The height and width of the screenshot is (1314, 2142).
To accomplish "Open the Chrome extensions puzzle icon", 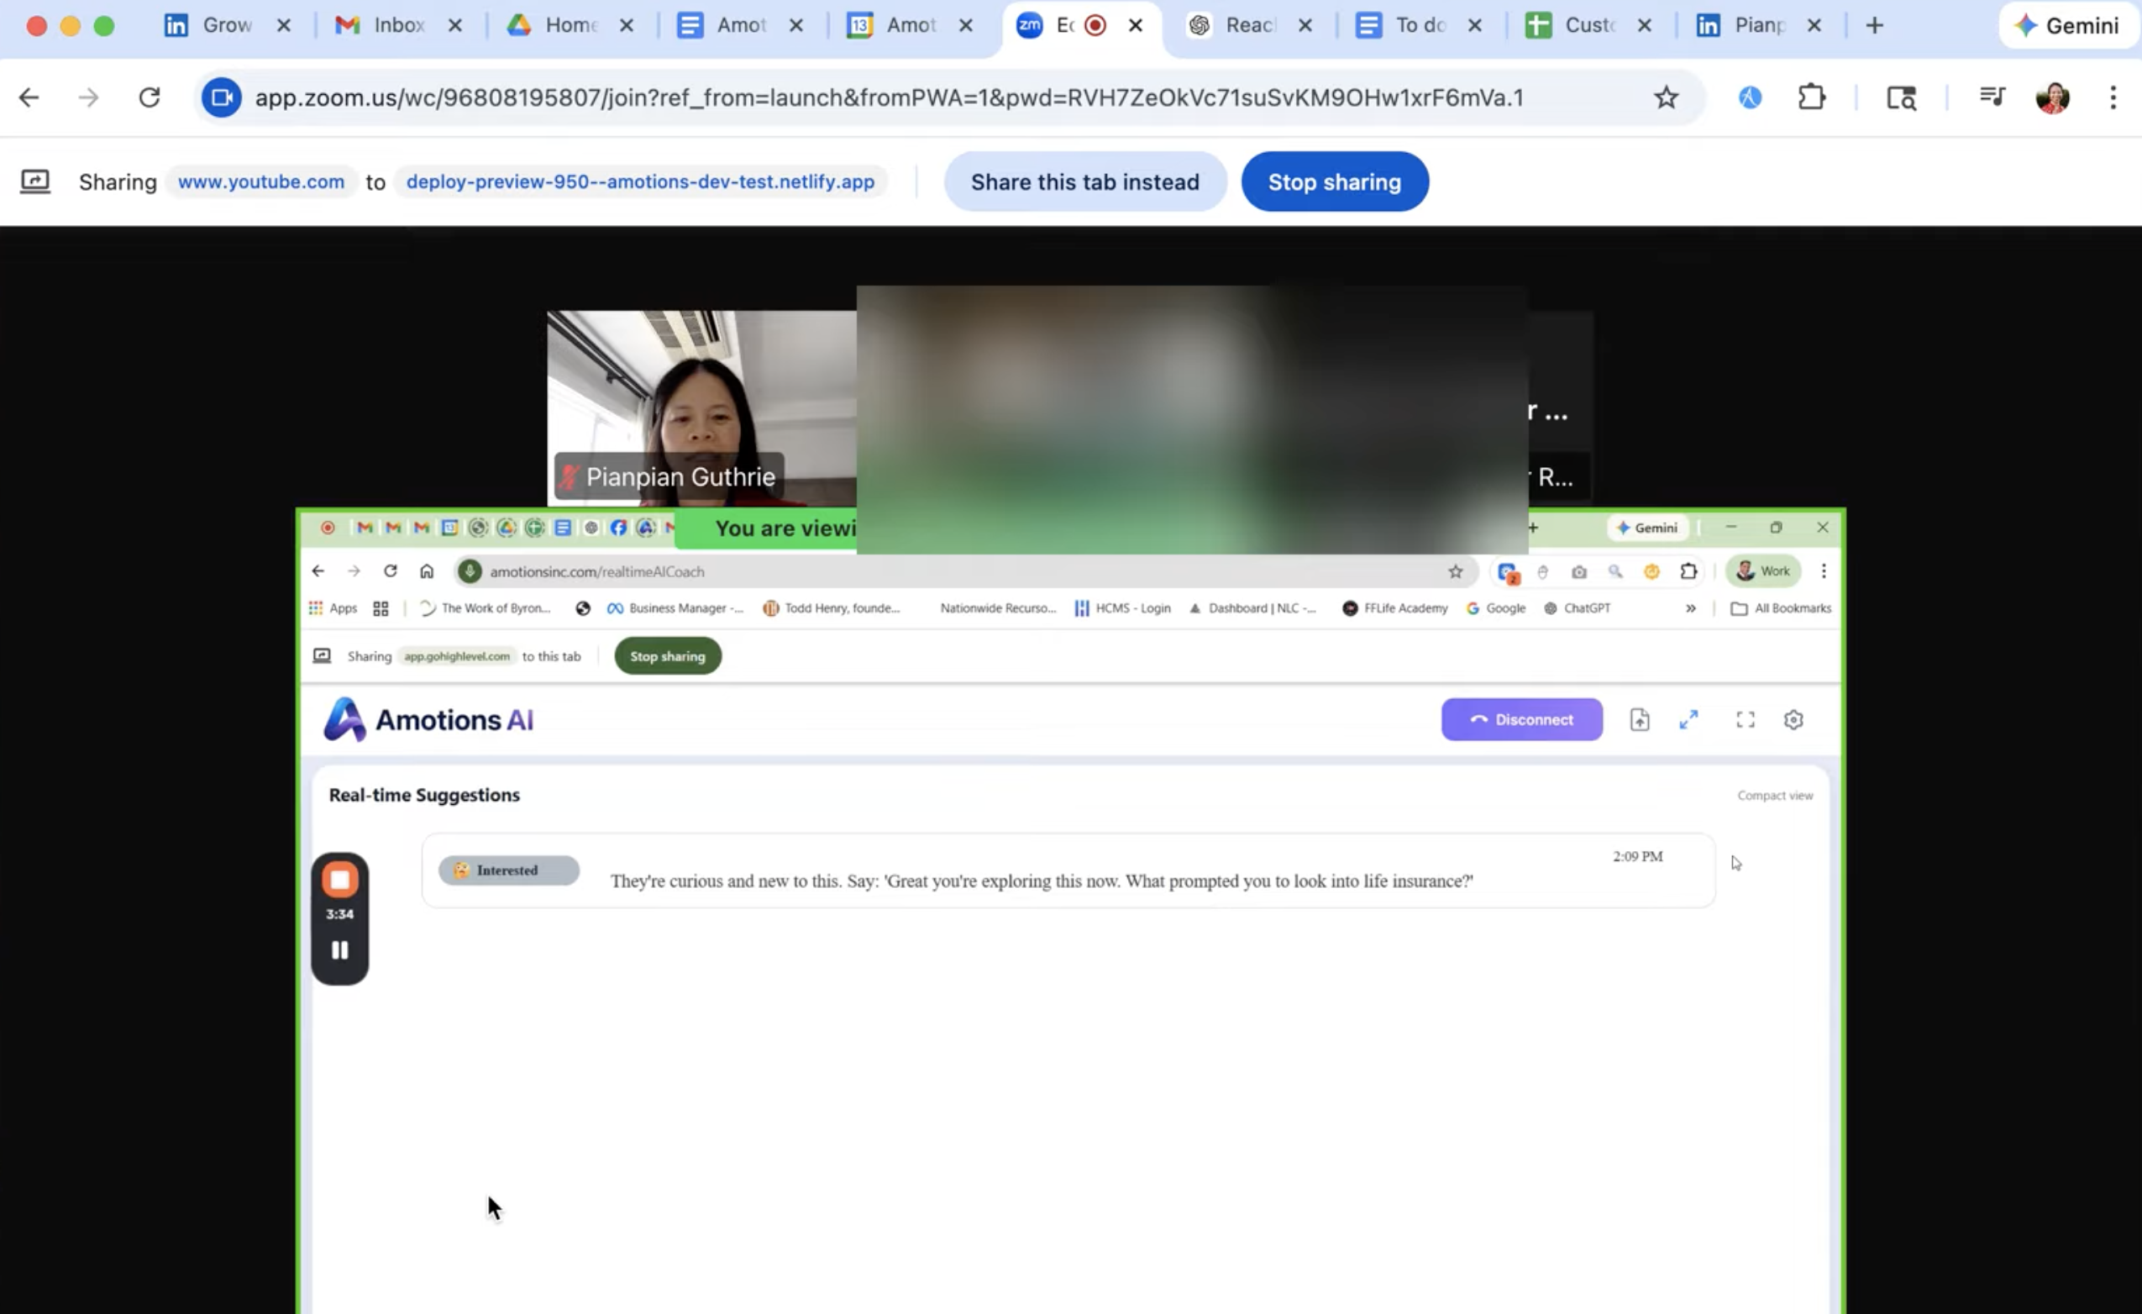I will pyautogui.click(x=1812, y=97).
